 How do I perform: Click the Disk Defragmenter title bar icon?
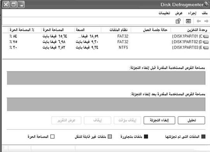pos(207,4)
